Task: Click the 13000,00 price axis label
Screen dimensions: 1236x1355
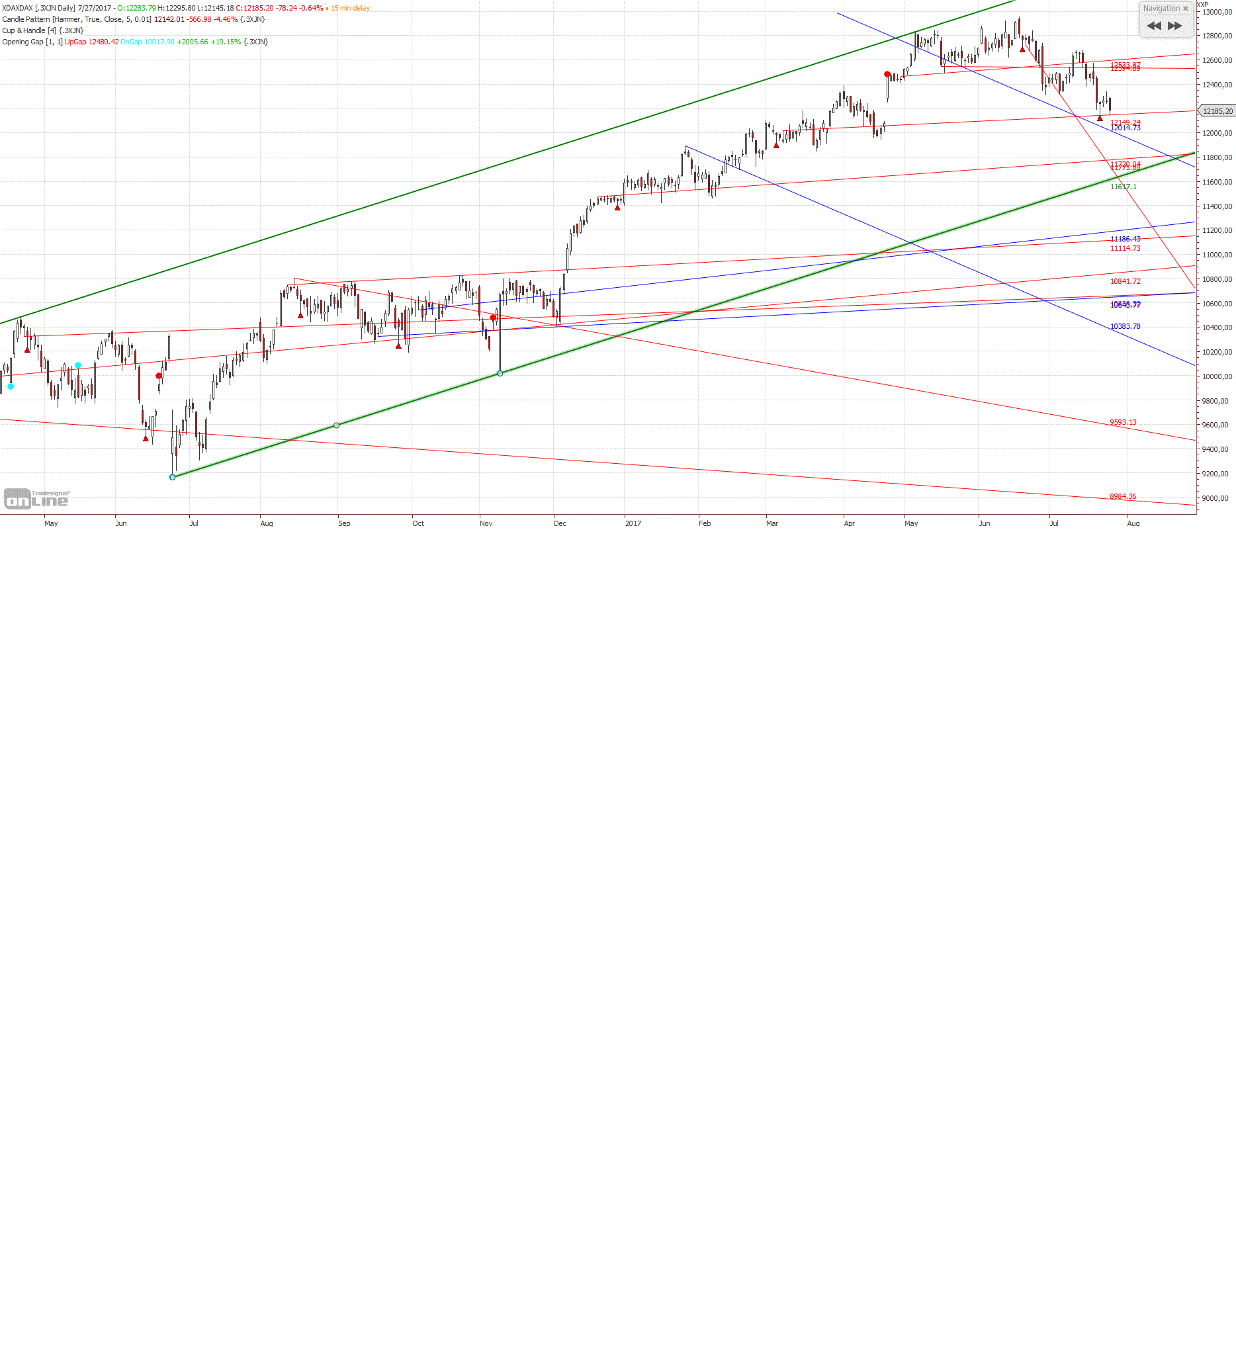Action: coord(1217,12)
